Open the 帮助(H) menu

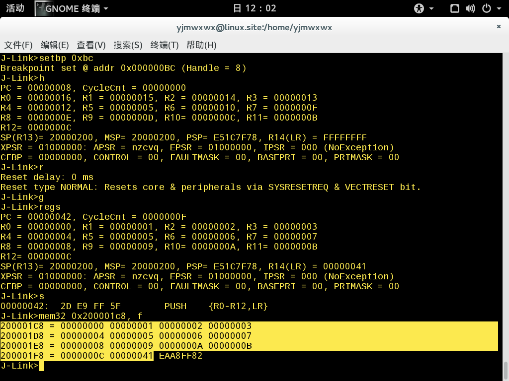201,45
